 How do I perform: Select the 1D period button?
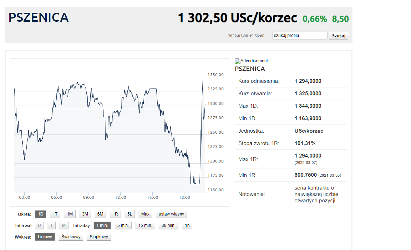tap(41, 214)
